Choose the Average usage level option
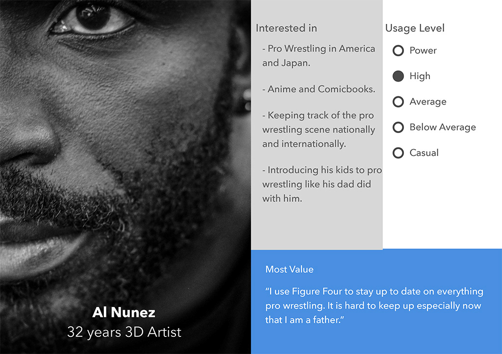 398,102
